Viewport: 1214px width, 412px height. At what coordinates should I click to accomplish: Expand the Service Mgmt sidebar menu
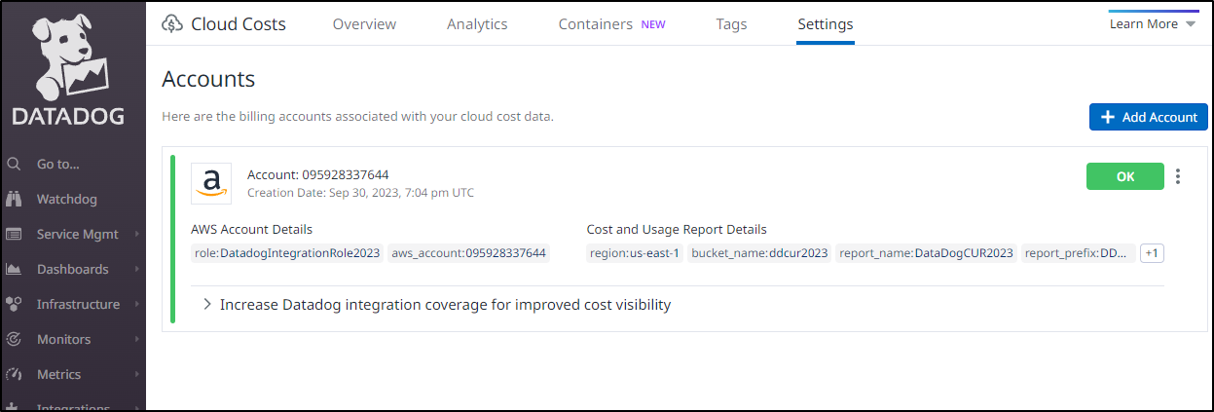[x=72, y=234]
